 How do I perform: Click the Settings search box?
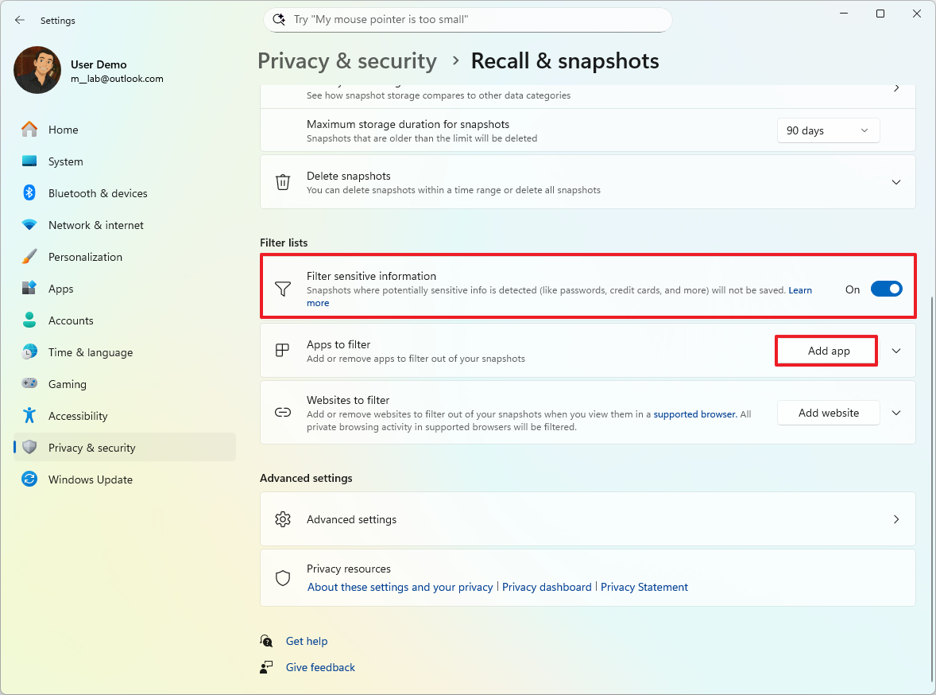tap(468, 20)
